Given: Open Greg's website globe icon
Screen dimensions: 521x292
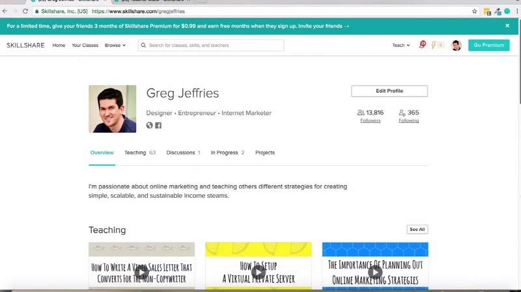Looking at the screenshot, I should [150, 125].
